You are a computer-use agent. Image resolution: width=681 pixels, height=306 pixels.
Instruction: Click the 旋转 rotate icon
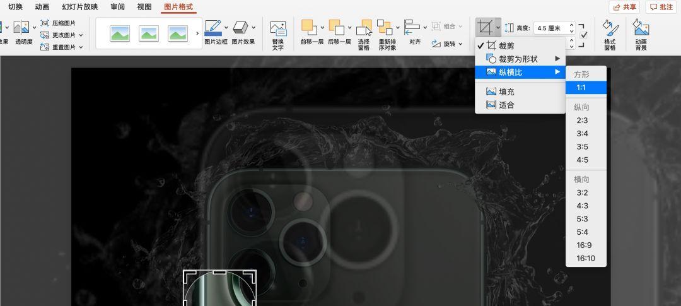436,44
